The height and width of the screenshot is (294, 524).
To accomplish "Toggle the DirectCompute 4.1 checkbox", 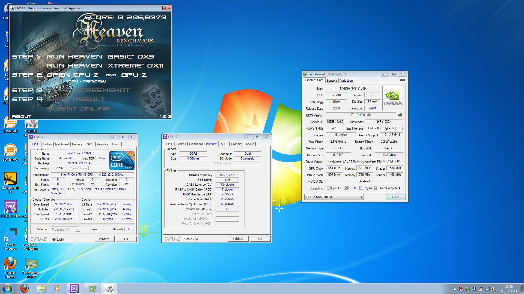I will 376,188.
